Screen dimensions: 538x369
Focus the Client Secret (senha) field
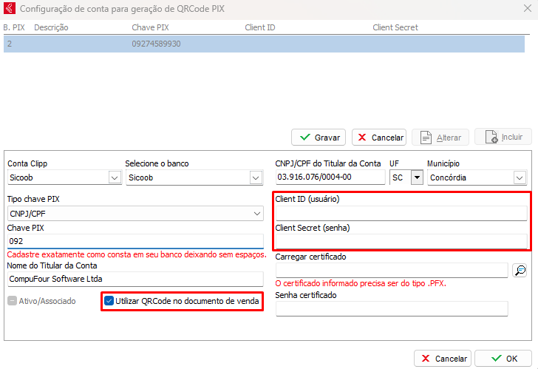tap(401, 242)
